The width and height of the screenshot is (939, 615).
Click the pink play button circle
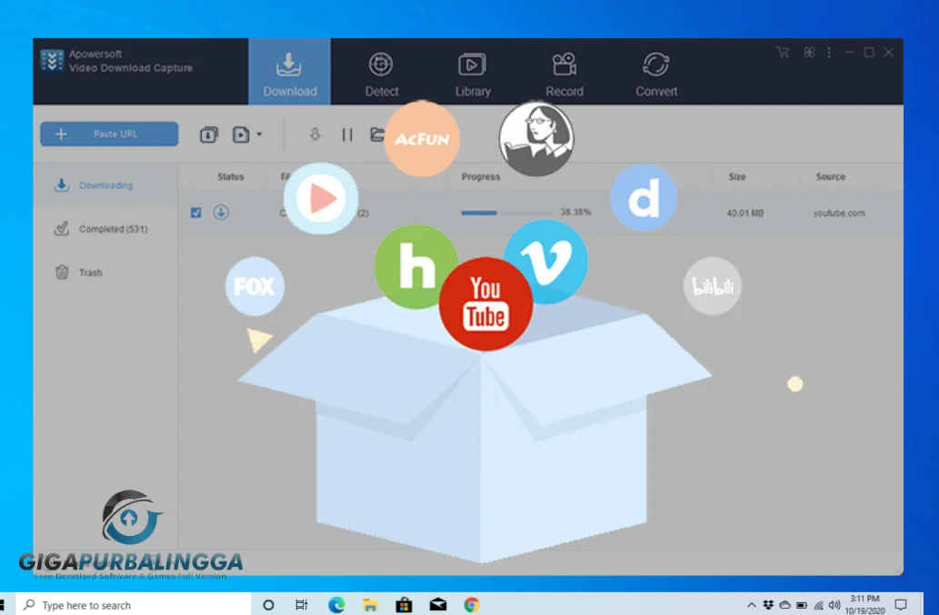(320, 198)
